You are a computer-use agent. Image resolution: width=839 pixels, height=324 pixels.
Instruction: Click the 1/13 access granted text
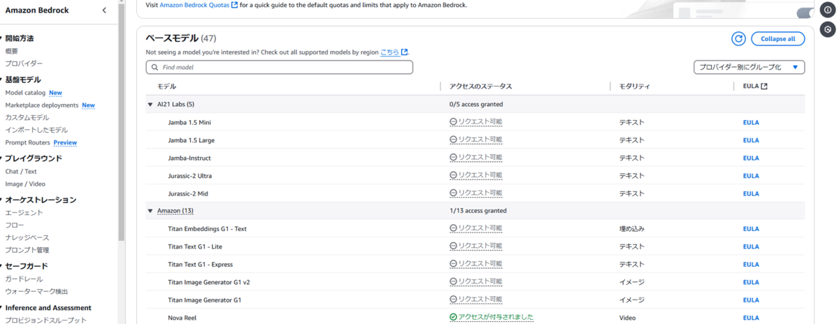(x=478, y=211)
